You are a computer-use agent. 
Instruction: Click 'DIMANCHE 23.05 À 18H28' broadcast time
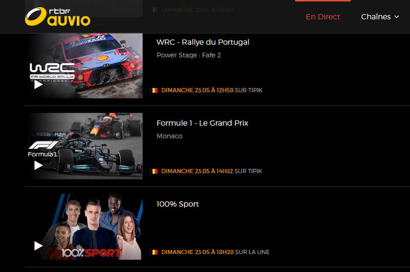point(197,253)
